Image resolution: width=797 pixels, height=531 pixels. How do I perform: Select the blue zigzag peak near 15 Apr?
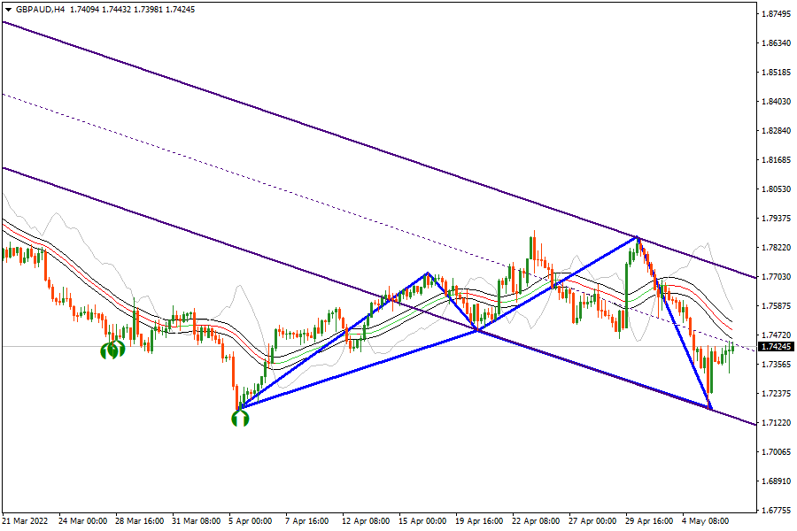pyautogui.click(x=429, y=273)
